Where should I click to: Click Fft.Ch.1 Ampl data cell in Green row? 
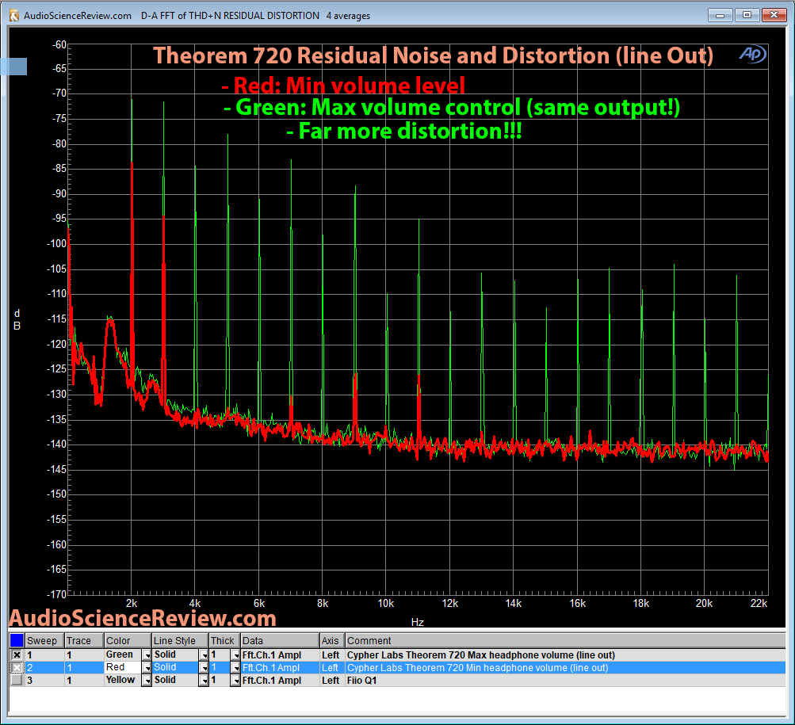(280, 655)
